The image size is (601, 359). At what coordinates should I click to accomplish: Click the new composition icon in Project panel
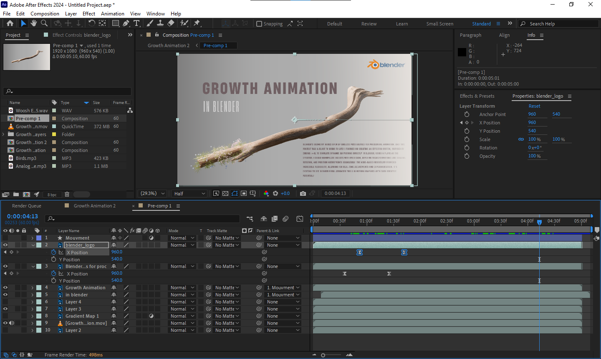[x=26, y=195]
